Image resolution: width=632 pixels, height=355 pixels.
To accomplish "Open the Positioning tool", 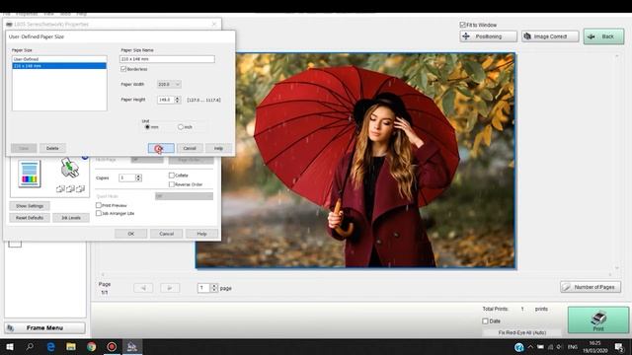I will (x=488, y=36).
